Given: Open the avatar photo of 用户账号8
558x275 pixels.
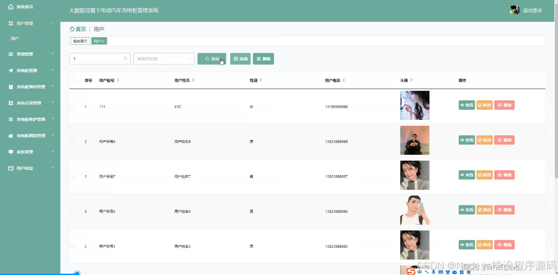Looking at the screenshot, I should coord(414,140).
